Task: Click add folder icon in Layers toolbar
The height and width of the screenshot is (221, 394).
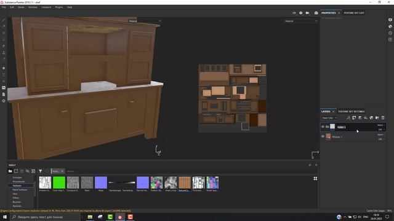Action: (377, 118)
